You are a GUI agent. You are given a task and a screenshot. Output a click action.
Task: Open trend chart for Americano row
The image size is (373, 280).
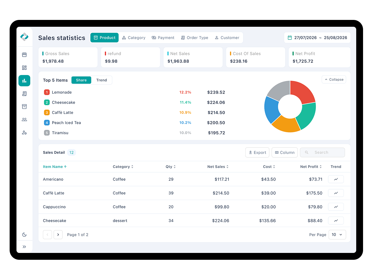(x=336, y=179)
